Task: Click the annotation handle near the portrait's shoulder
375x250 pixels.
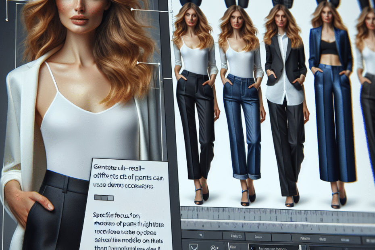Action: [139, 63]
